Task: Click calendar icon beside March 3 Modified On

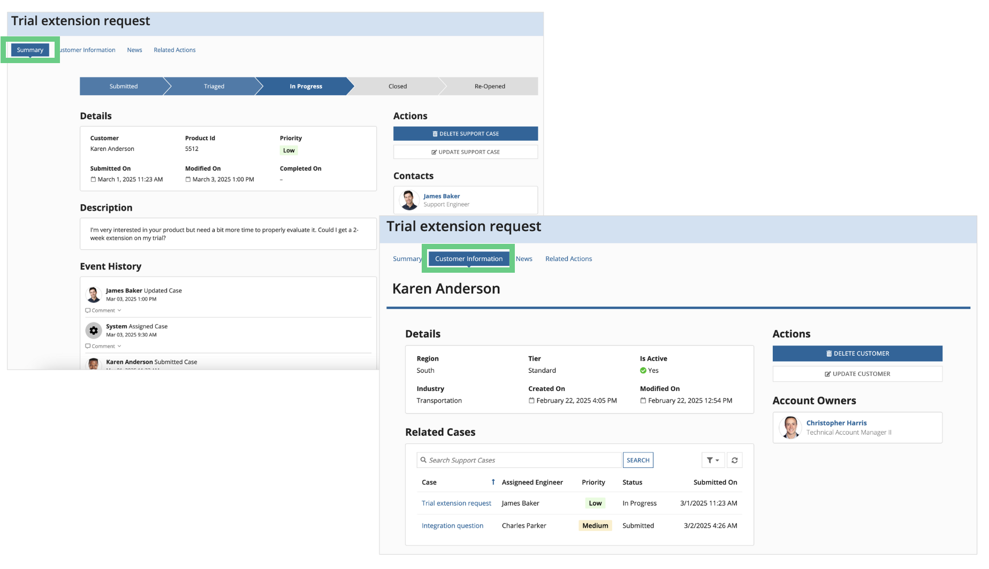Action: (188, 180)
